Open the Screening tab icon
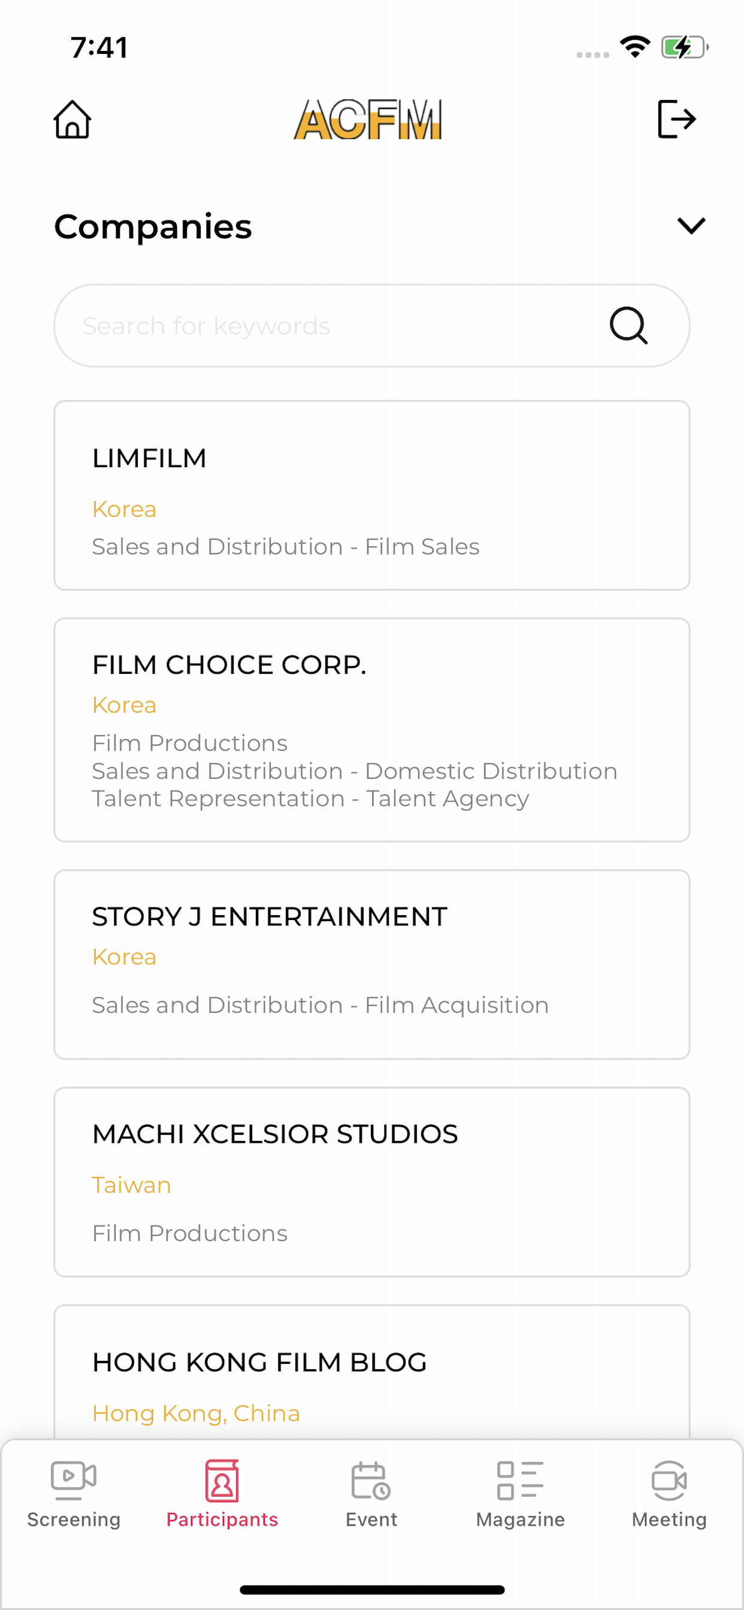This screenshot has width=744, height=1610. (74, 1481)
